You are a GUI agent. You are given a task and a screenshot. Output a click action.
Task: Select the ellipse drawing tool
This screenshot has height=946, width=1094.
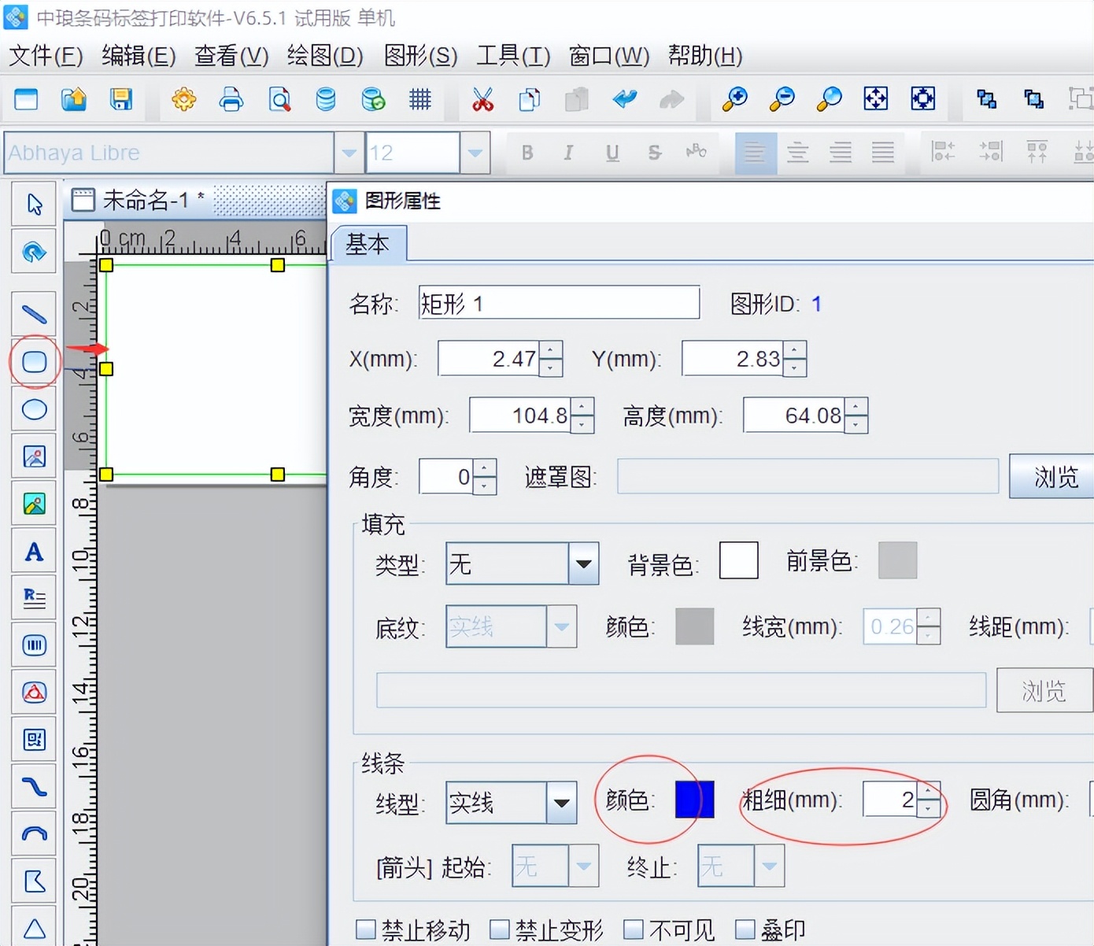point(34,409)
